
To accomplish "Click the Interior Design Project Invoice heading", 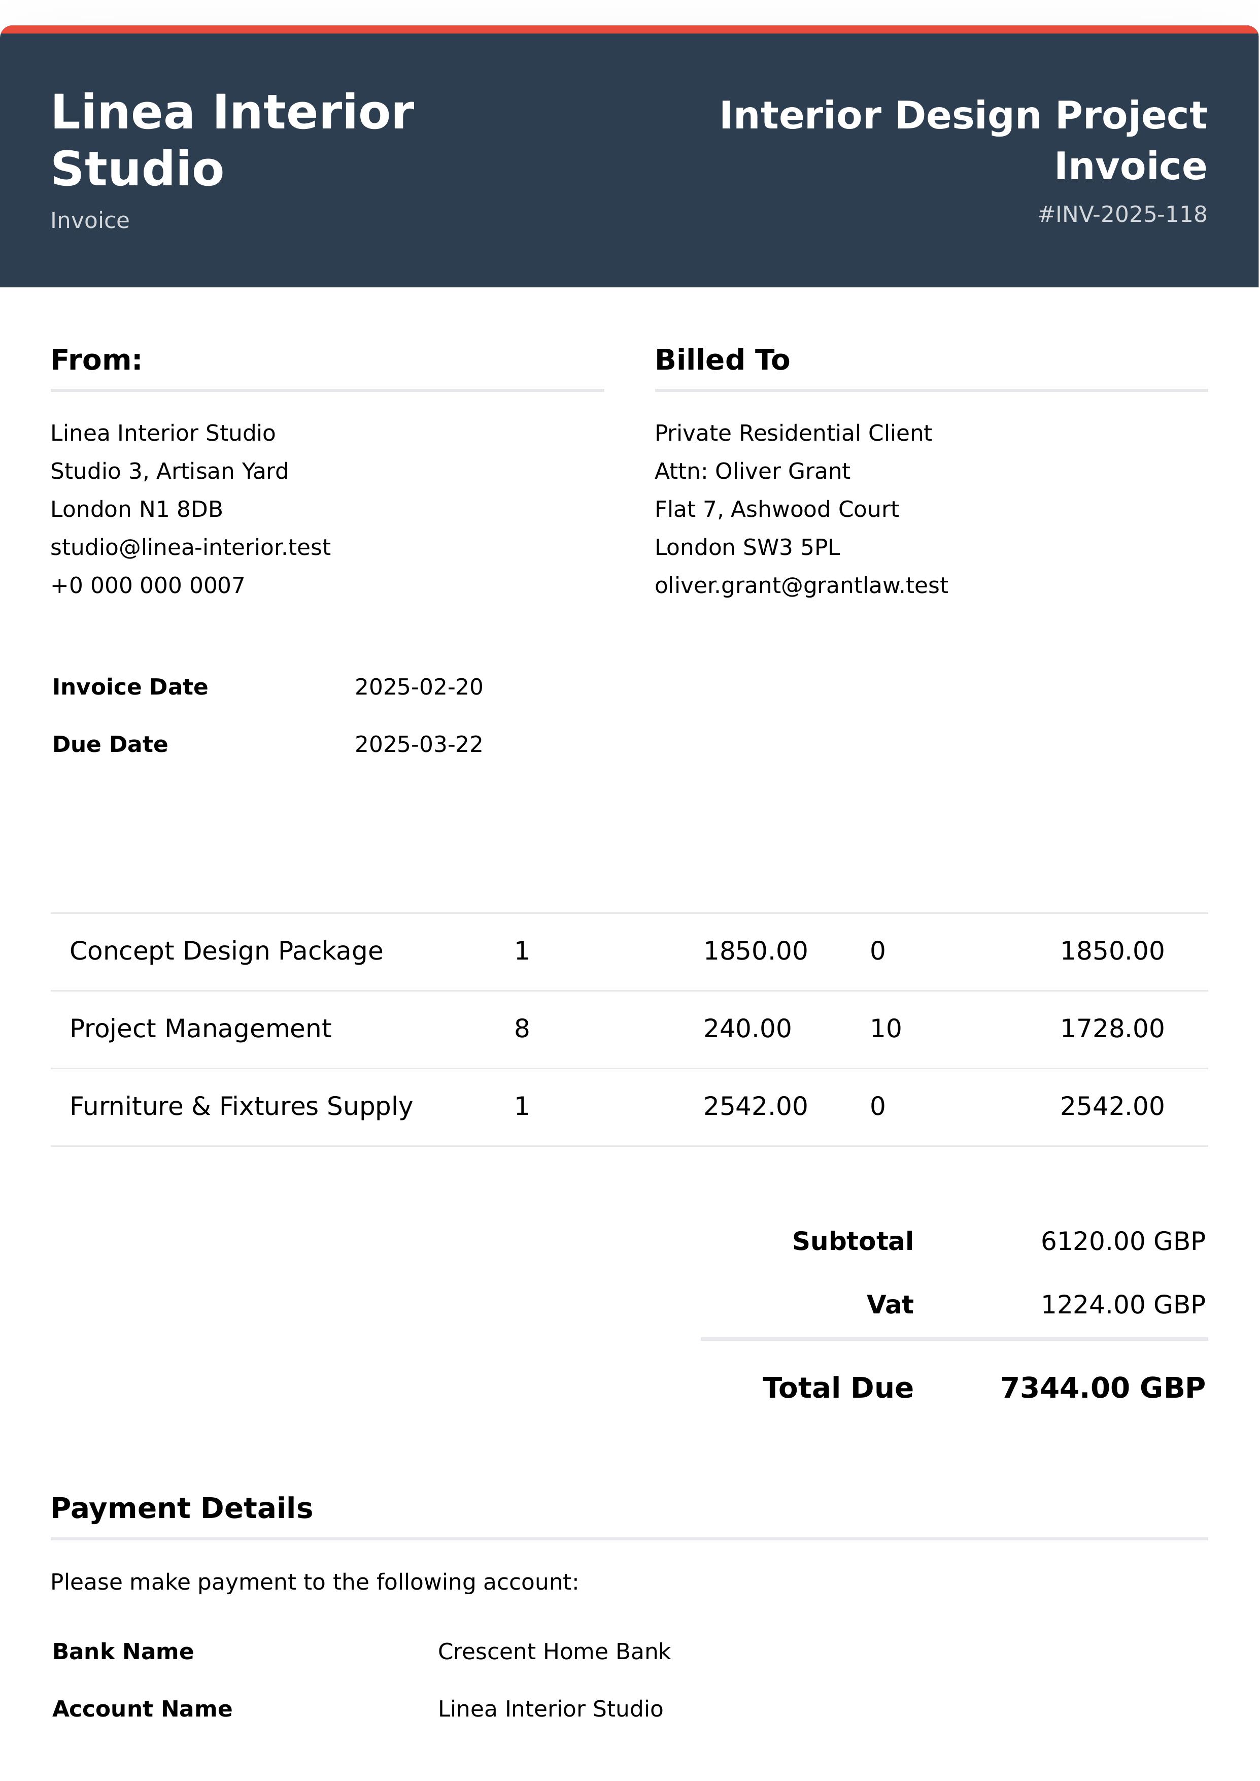I will [x=963, y=141].
